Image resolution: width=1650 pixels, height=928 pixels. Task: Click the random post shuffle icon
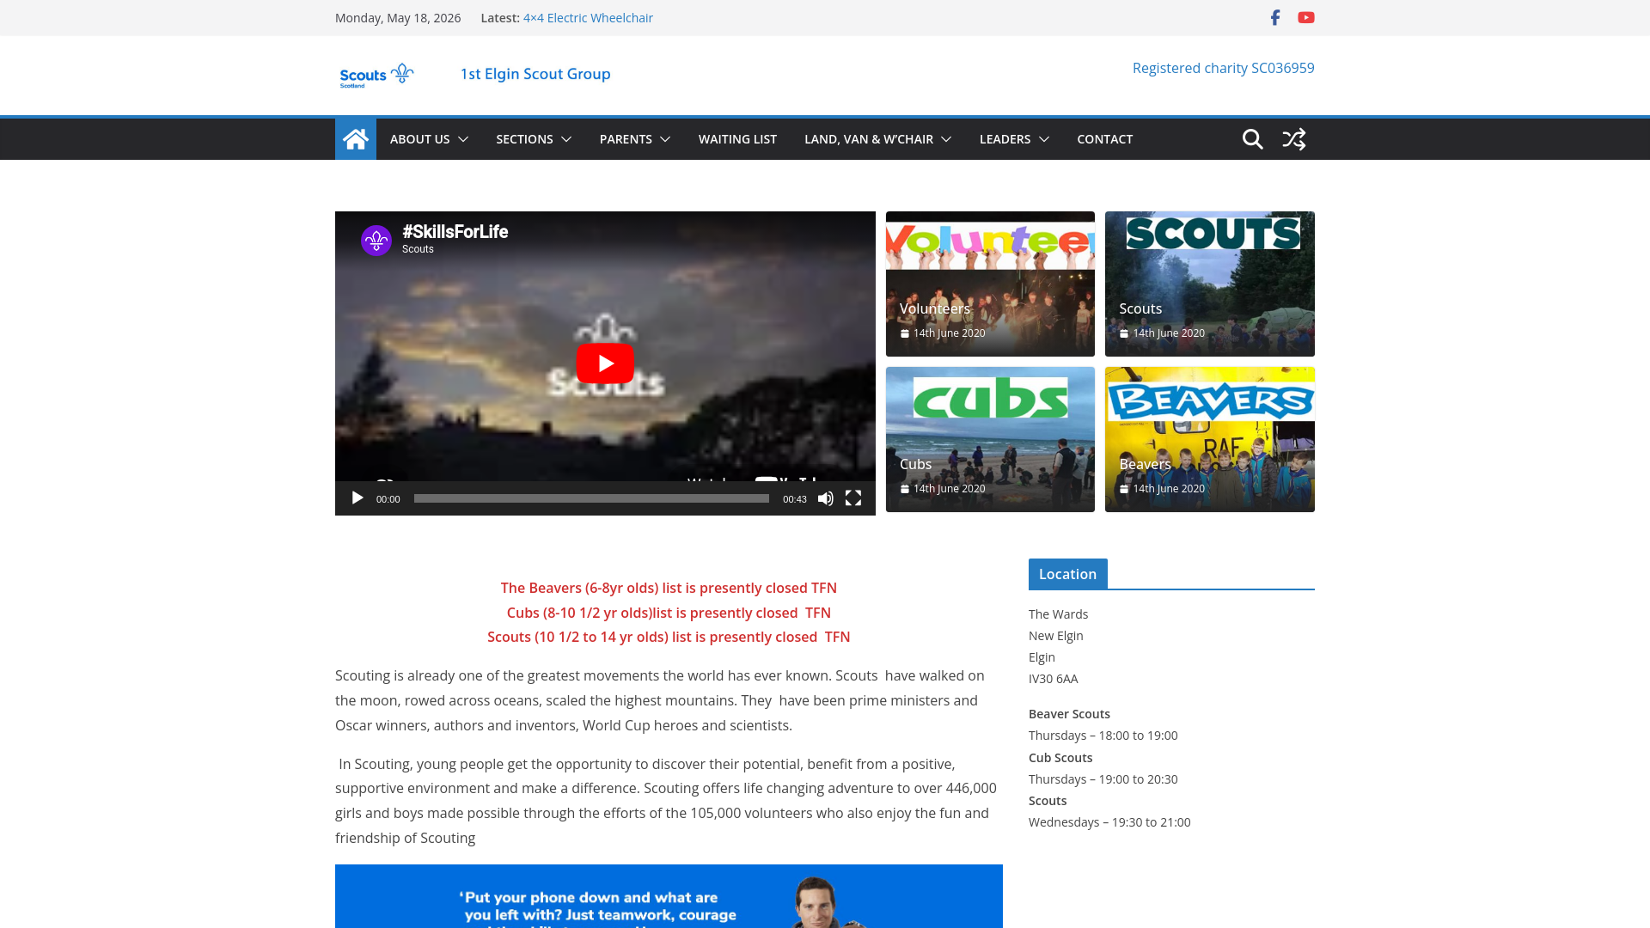point(1294,139)
